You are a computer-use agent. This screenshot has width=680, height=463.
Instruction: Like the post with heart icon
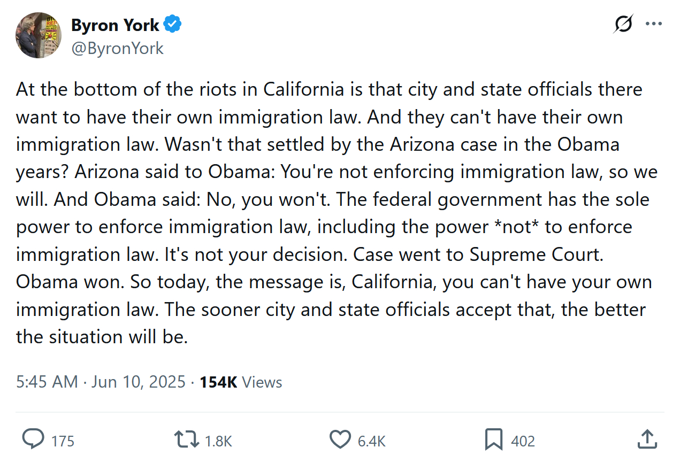point(340,440)
